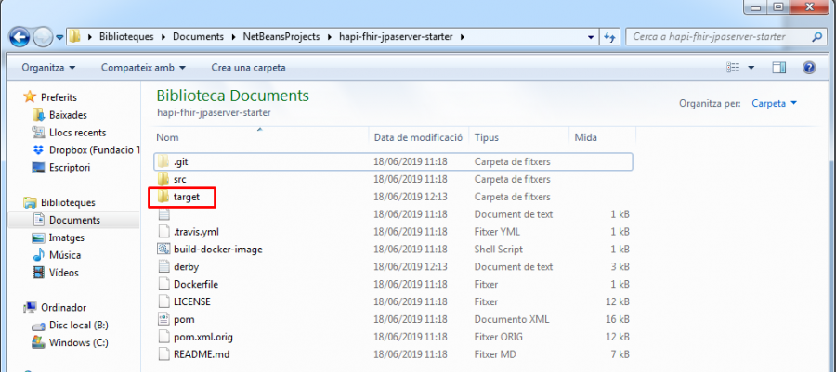The width and height of the screenshot is (836, 372).
Task: Click the change view icon
Action: [x=733, y=68]
